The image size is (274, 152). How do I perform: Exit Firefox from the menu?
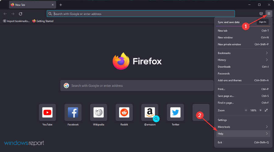243,142
